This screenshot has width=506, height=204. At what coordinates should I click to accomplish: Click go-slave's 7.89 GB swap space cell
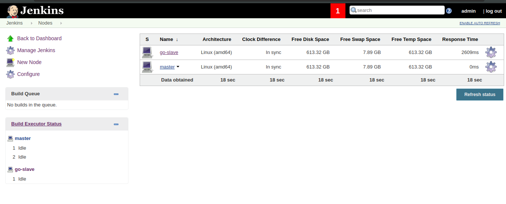[x=372, y=52]
